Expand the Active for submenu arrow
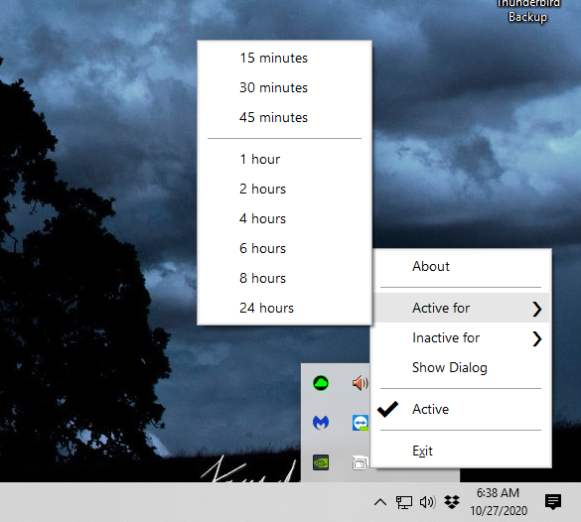 point(537,309)
